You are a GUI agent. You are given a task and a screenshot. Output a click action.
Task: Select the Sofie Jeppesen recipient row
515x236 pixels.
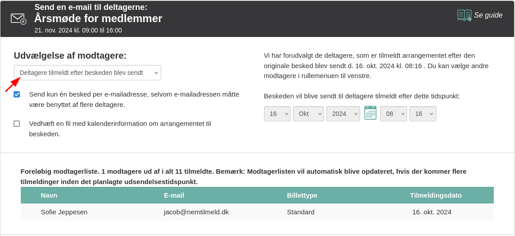point(257,212)
